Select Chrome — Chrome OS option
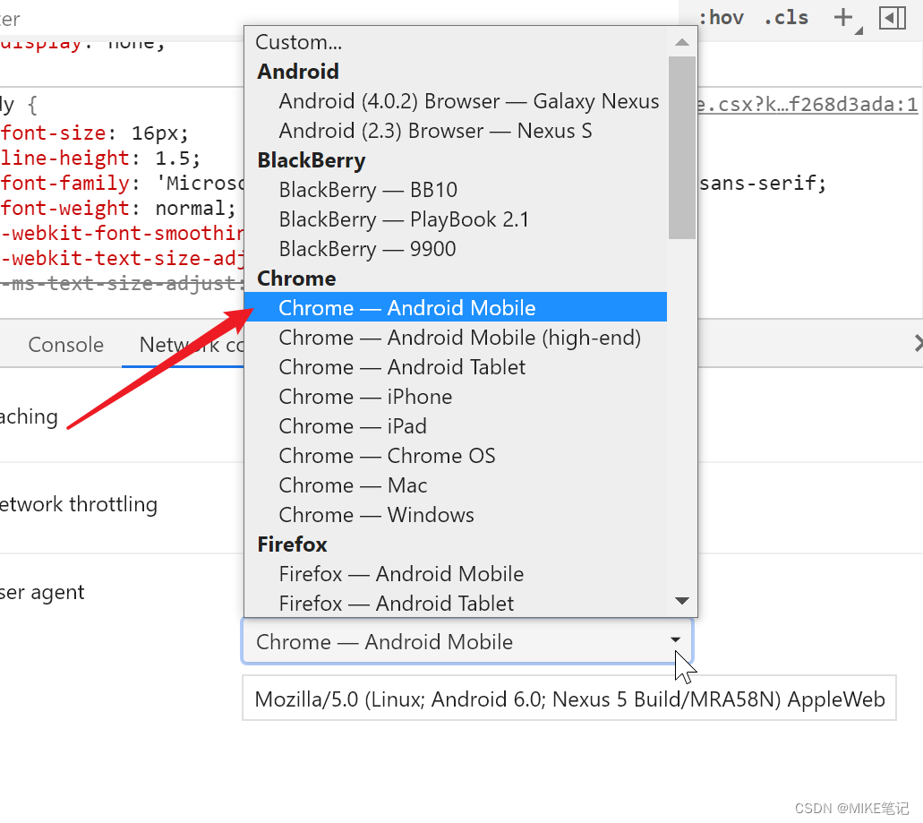 coord(456,455)
